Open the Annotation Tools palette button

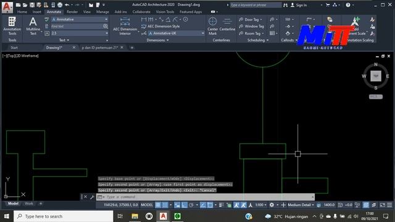tap(12, 26)
